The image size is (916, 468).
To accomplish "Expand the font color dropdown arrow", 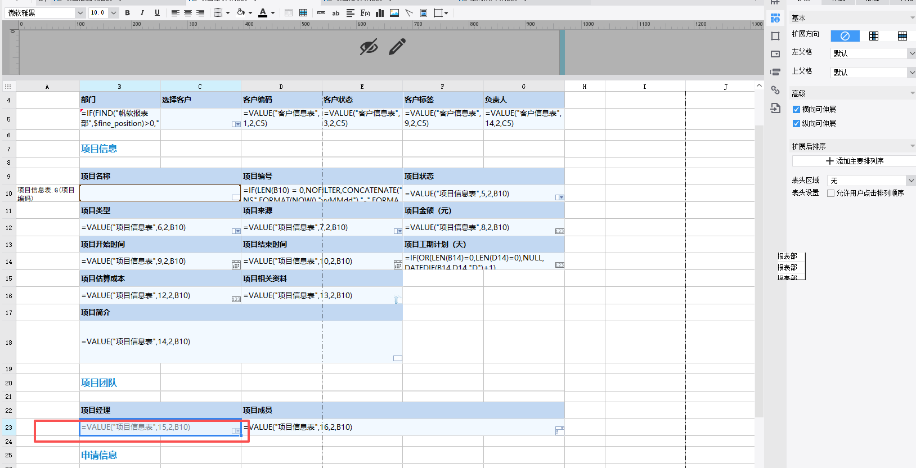I will pos(273,13).
